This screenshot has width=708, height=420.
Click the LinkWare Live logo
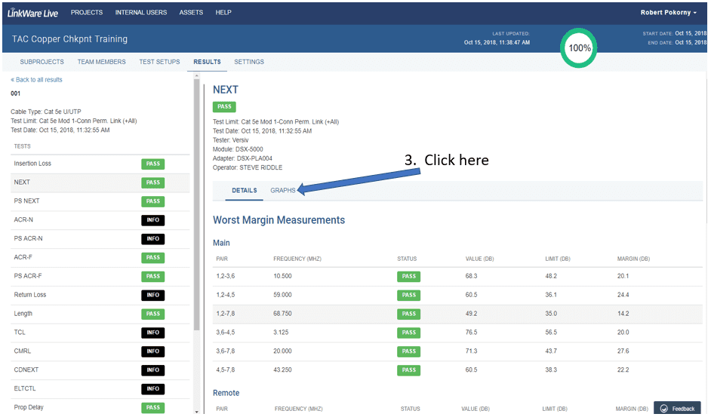coord(32,13)
